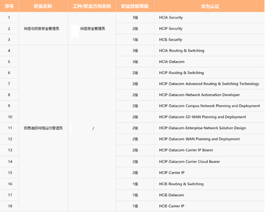Click row number 15 cell
The image size is (265, 212).
click(9, 172)
